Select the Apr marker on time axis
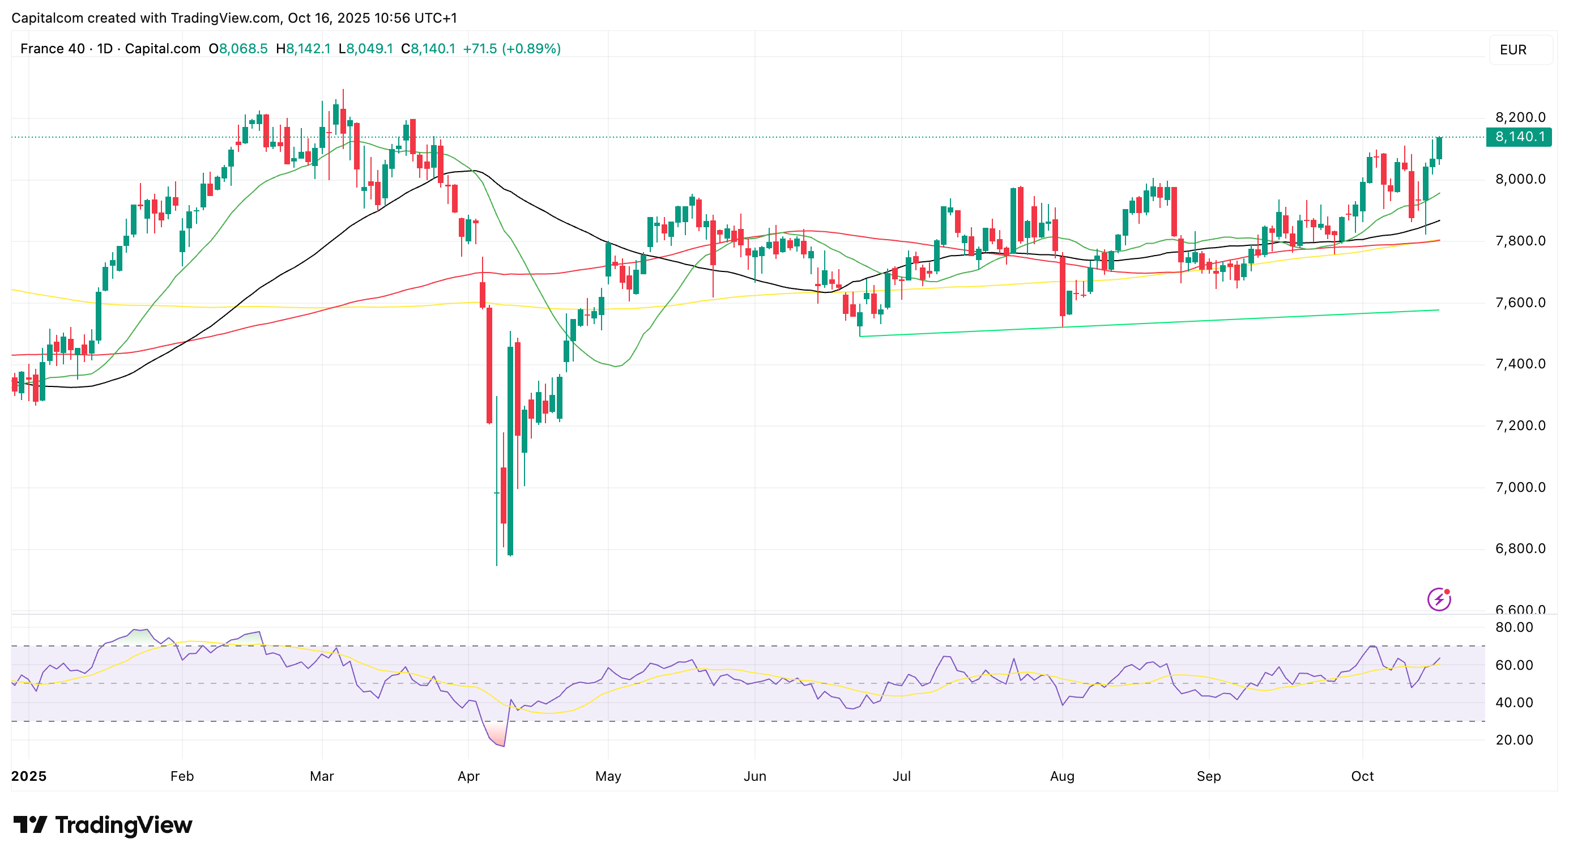 coord(468,776)
